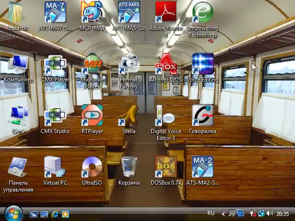Open the Stella emulator shortcut
This screenshot has height=221, width=295.
[x=129, y=116]
